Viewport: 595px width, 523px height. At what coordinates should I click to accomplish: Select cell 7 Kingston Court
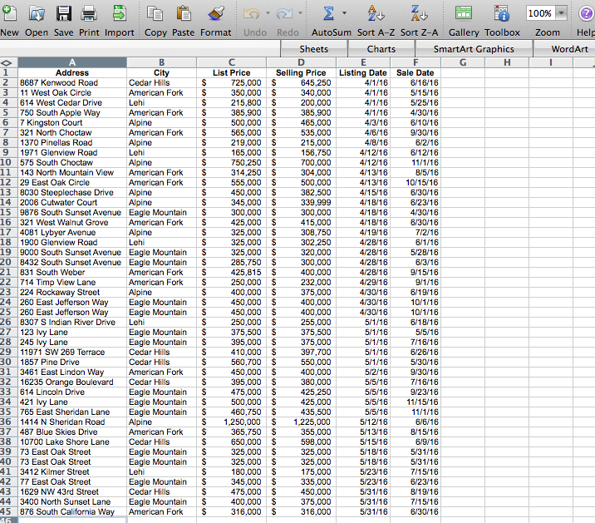72,122
